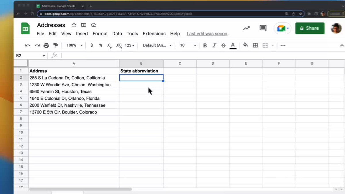Toggle strikethrough formatting
Image resolution: width=345 pixels, height=194 pixels.
click(x=223, y=45)
